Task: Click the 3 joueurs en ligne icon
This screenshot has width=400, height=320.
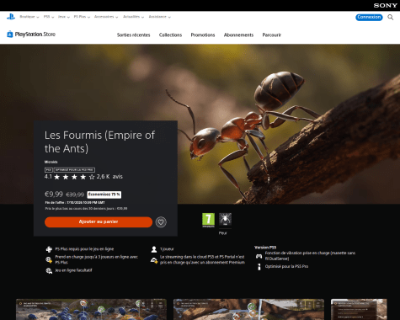Action: coord(49,259)
